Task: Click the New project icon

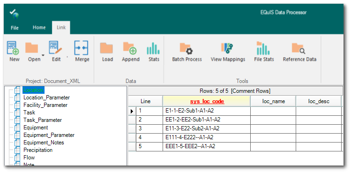Action: 13,47
